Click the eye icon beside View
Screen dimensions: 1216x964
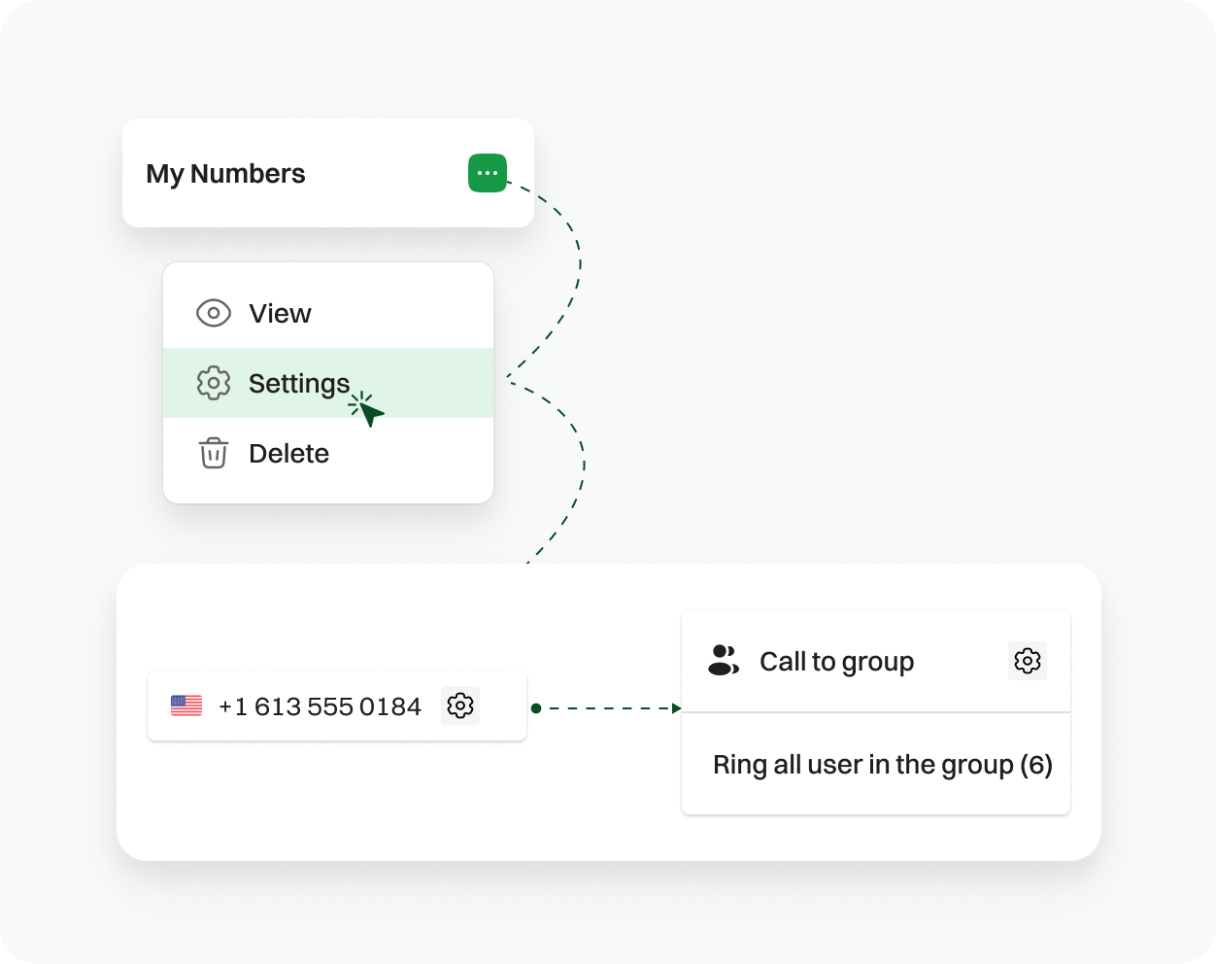214,313
